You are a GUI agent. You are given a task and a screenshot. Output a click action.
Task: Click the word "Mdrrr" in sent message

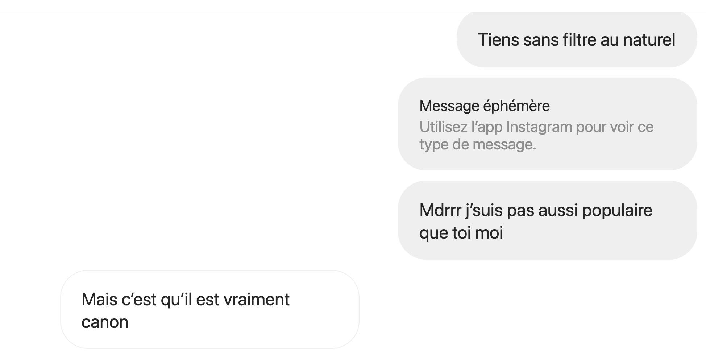tap(440, 210)
